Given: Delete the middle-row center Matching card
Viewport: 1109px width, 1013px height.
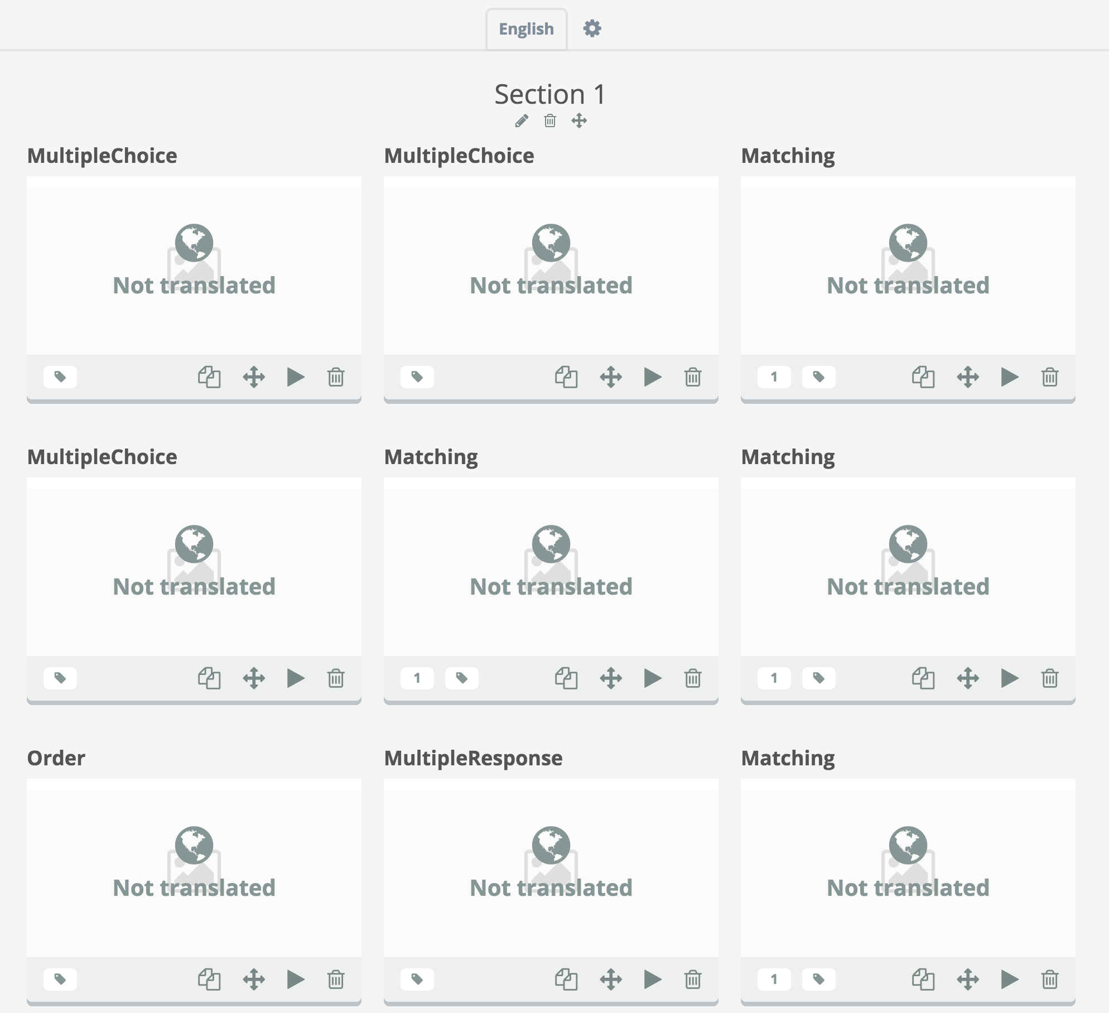Looking at the screenshot, I should (693, 678).
